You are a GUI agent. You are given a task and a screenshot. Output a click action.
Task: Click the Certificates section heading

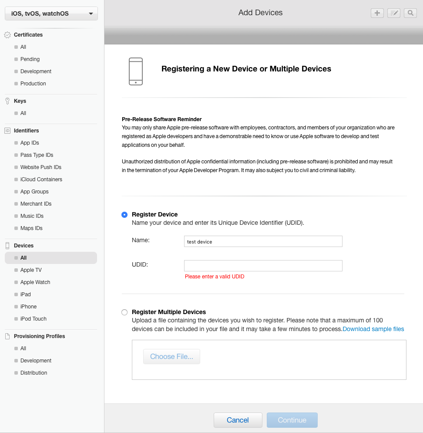point(28,35)
